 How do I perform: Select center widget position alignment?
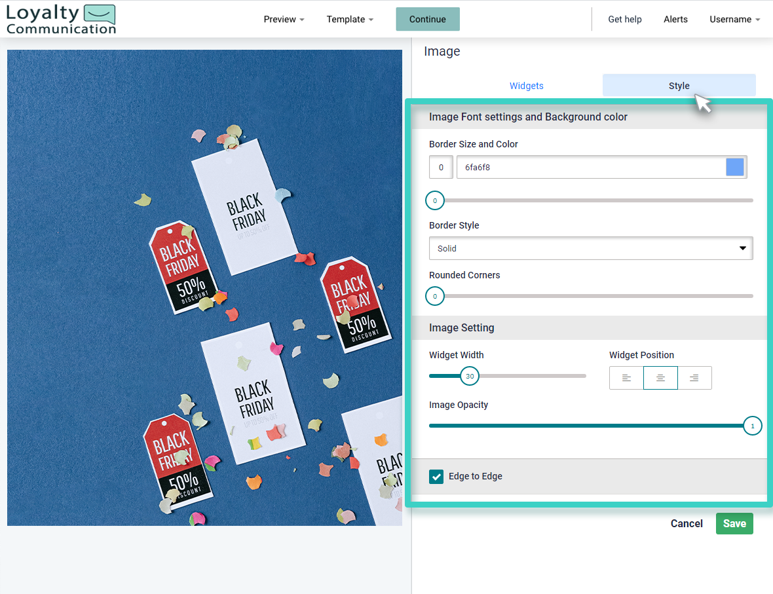pos(660,378)
